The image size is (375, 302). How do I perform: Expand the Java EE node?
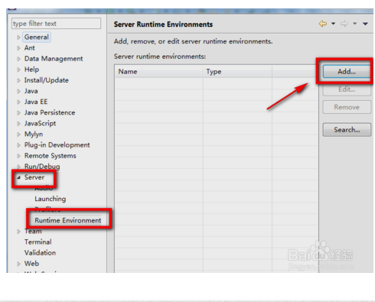pyautogui.click(x=18, y=102)
